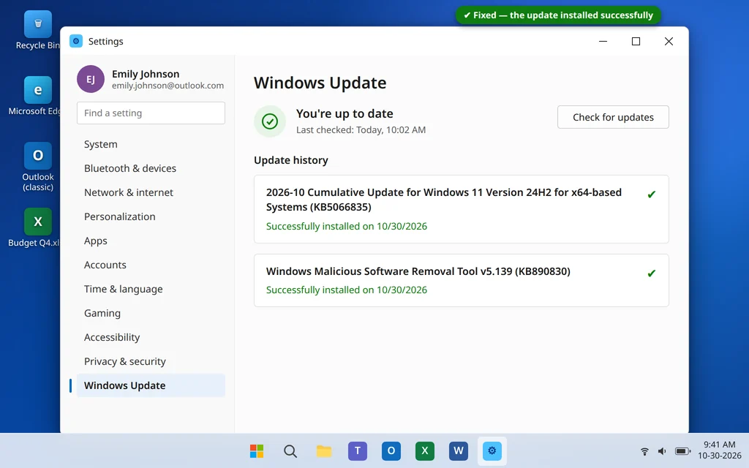The width and height of the screenshot is (749, 468).
Task: Select Windows Update in the sidebar
Action: coord(151,385)
